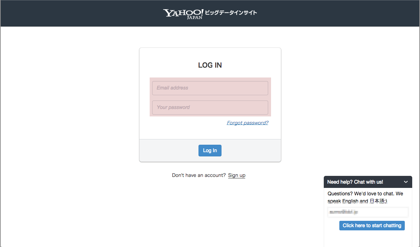The image size is (420, 247).
Task: Follow the Sign up link
Action: click(236, 175)
